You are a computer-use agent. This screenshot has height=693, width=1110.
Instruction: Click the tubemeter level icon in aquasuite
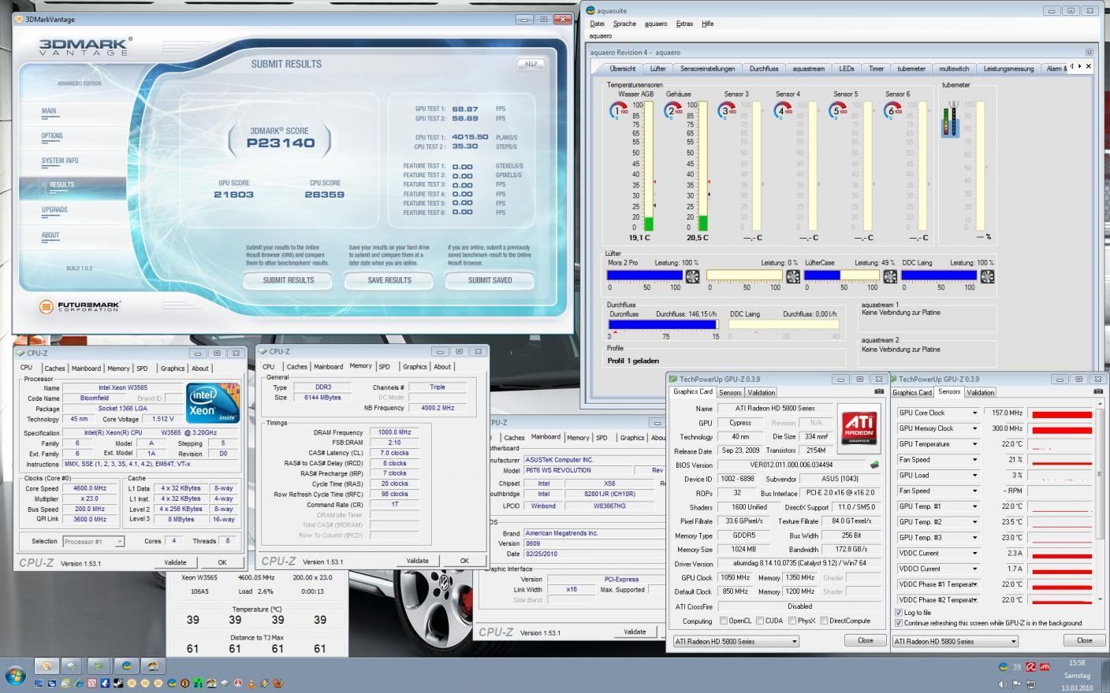click(x=952, y=119)
